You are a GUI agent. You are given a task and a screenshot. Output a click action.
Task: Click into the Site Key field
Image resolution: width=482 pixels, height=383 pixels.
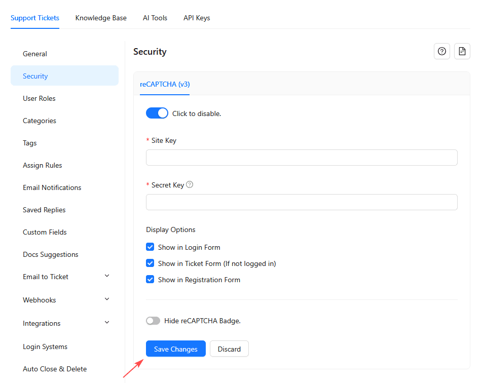click(x=302, y=158)
